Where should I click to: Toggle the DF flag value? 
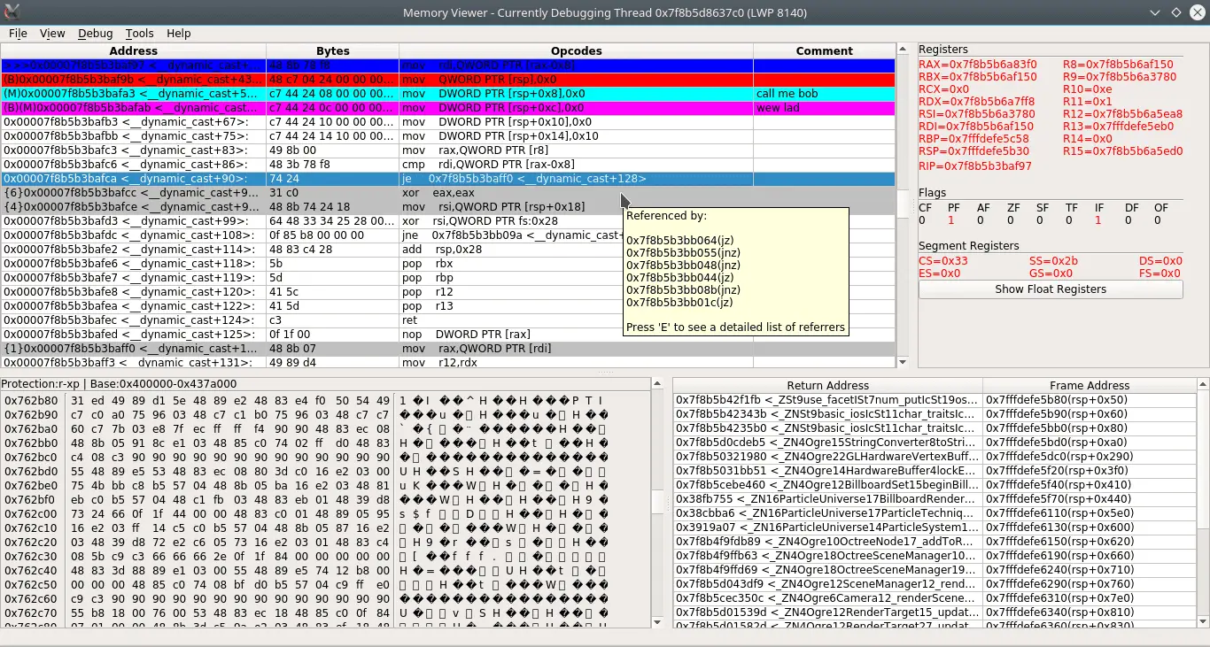(1129, 220)
